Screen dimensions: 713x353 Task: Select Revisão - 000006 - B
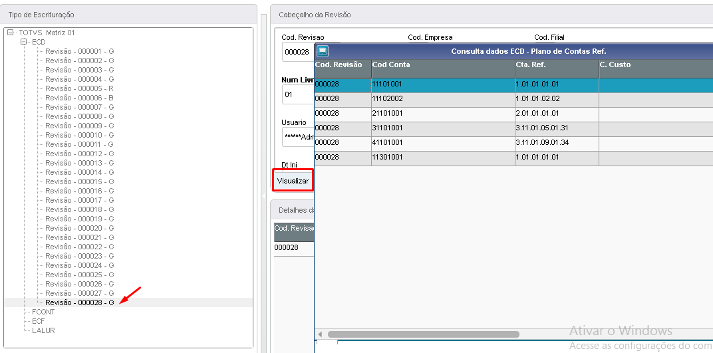click(x=80, y=98)
